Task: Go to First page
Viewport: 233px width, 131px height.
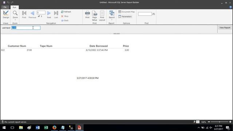Action: tap(24, 15)
